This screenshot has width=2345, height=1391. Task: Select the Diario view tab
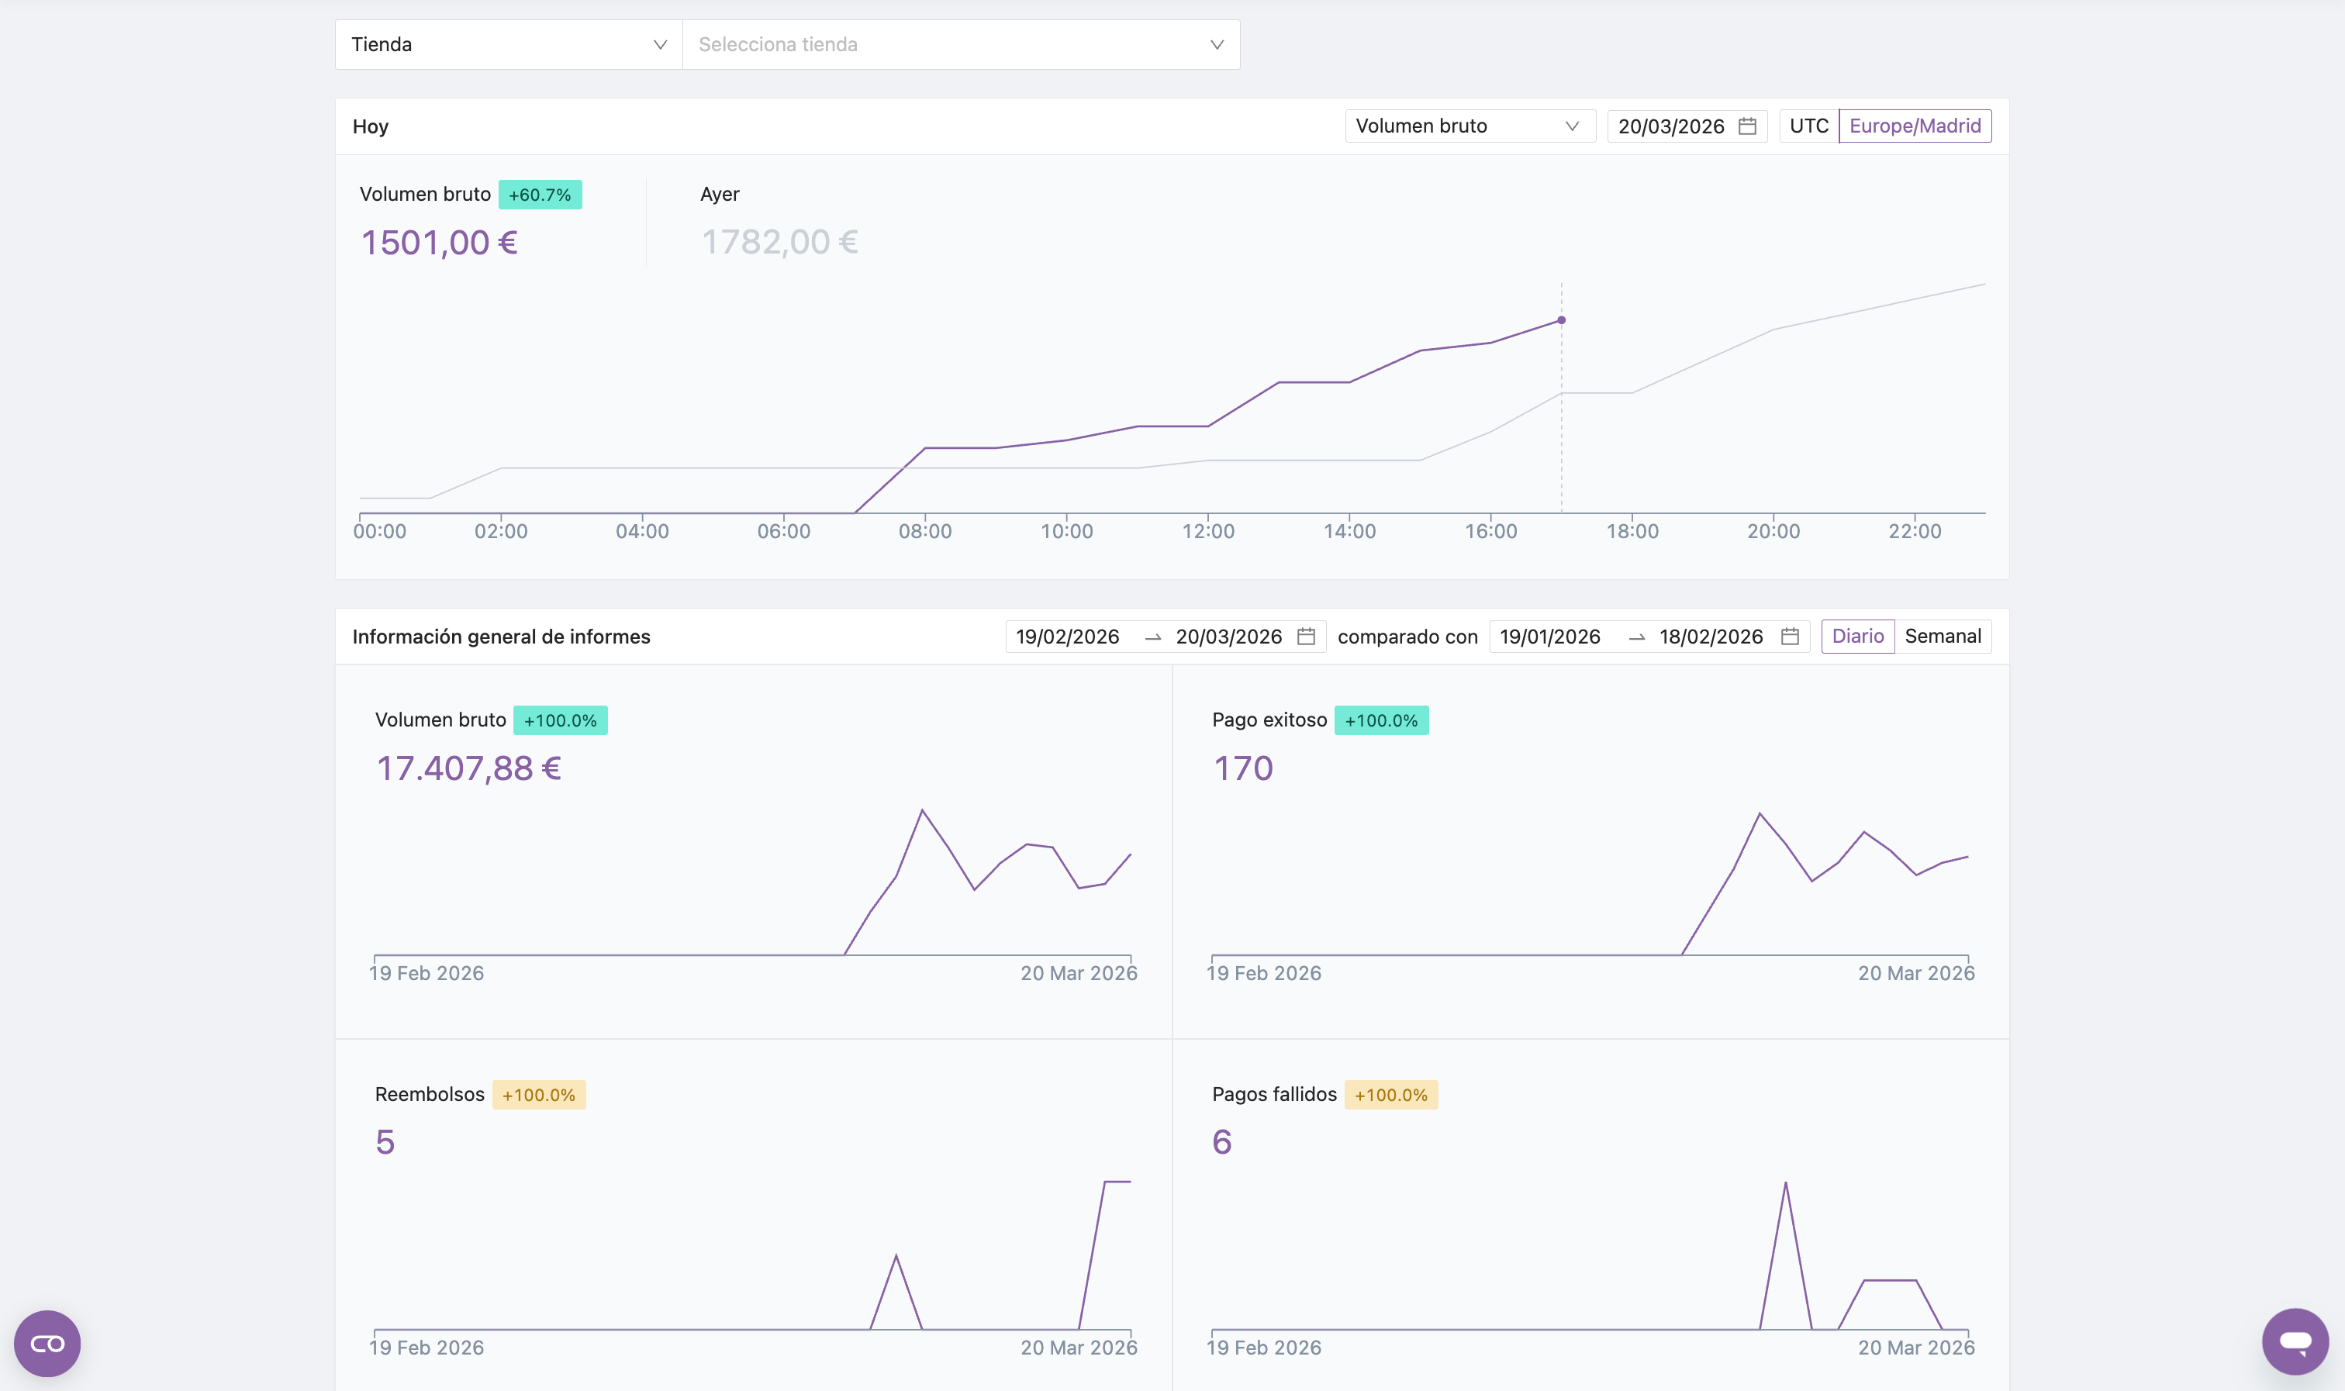1856,637
